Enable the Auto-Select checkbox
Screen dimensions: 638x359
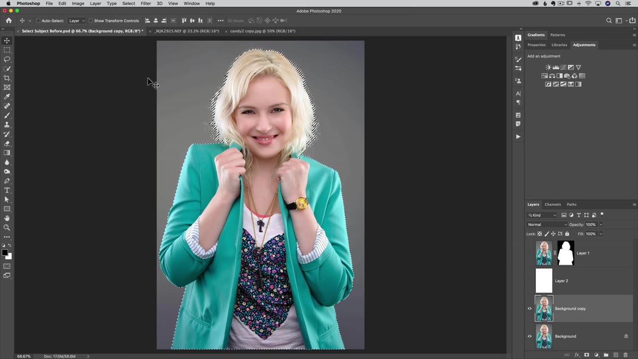tap(38, 21)
